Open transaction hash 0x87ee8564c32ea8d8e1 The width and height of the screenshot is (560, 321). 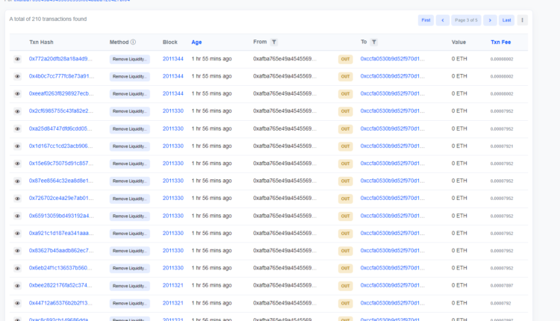tap(61, 181)
